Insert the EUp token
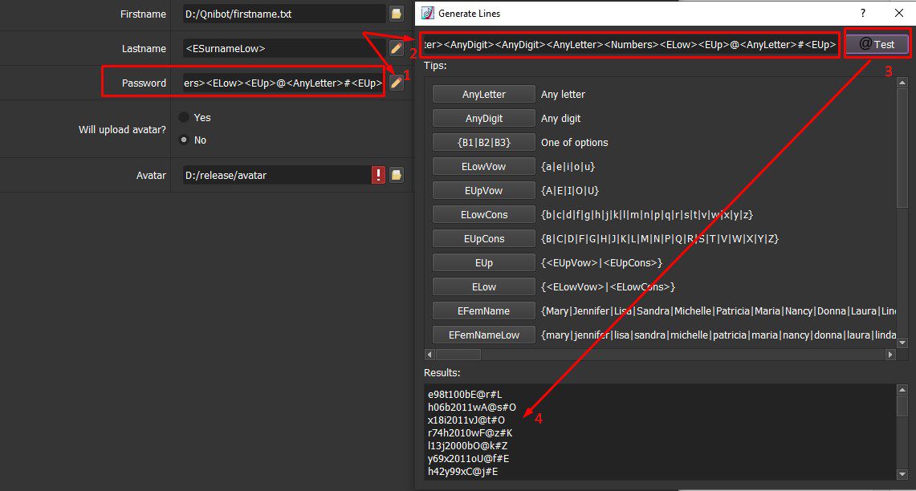This screenshot has height=491, width=916. click(484, 262)
